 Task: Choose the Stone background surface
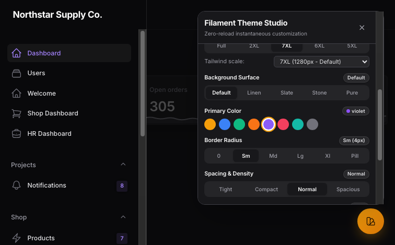click(319, 92)
